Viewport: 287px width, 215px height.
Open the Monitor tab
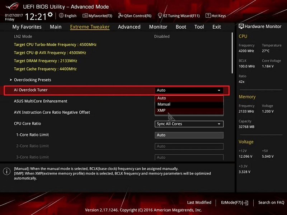158,27
